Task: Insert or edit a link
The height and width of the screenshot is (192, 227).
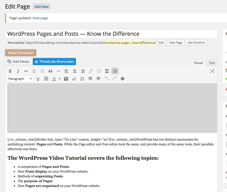Action: tap(91, 71)
